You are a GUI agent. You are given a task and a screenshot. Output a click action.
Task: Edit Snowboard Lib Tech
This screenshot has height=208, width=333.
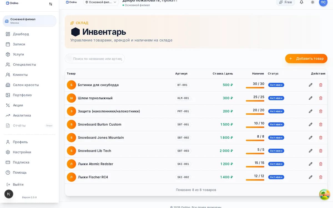311,151
